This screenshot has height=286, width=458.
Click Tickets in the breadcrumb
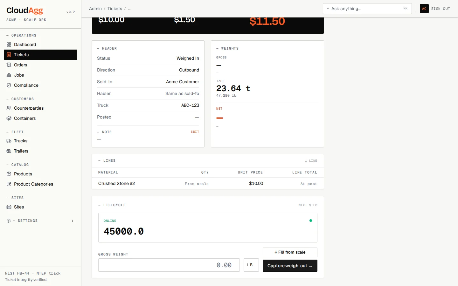[115, 9]
